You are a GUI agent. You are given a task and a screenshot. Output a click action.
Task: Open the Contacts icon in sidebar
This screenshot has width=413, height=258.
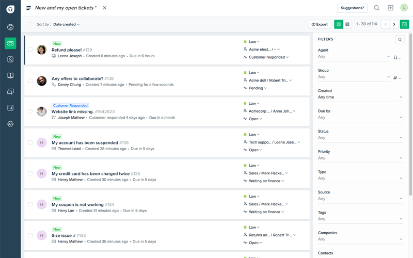pyautogui.click(x=10, y=59)
